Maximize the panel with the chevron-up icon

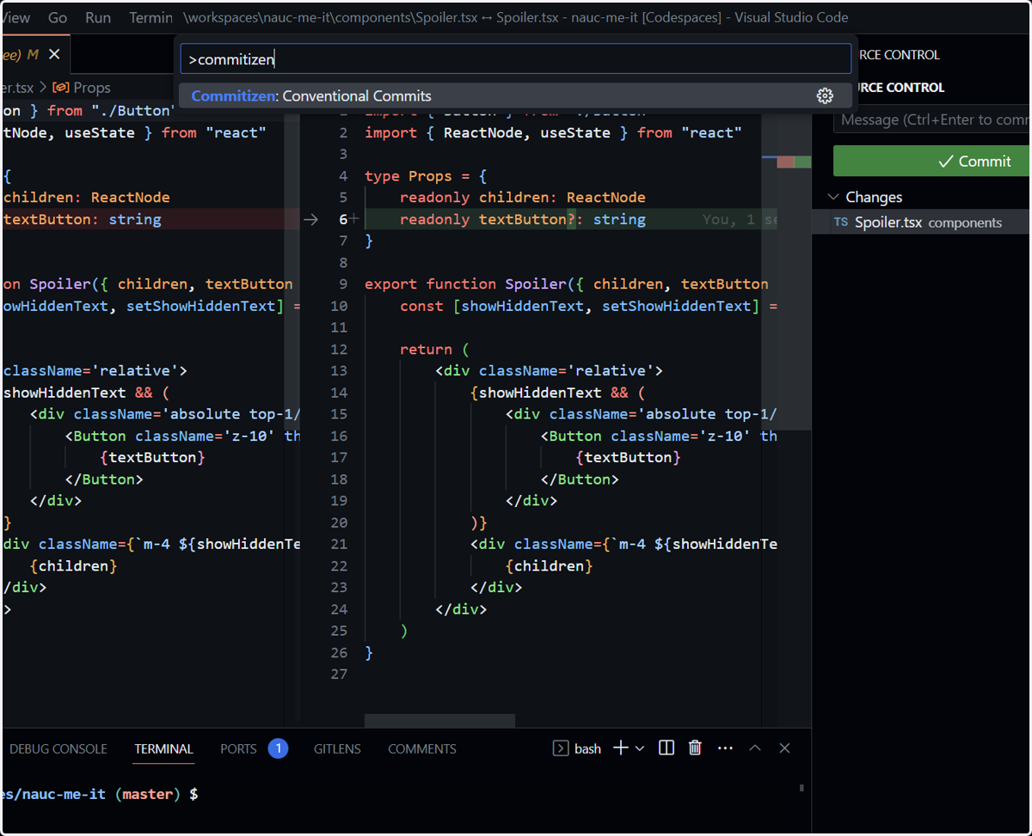pyautogui.click(x=755, y=748)
